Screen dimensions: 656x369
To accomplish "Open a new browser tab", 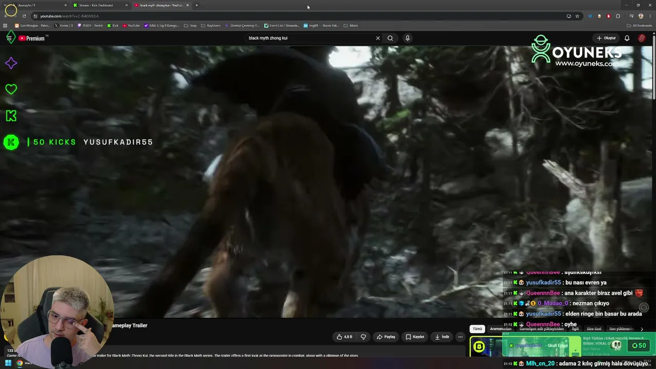I will [197, 5].
